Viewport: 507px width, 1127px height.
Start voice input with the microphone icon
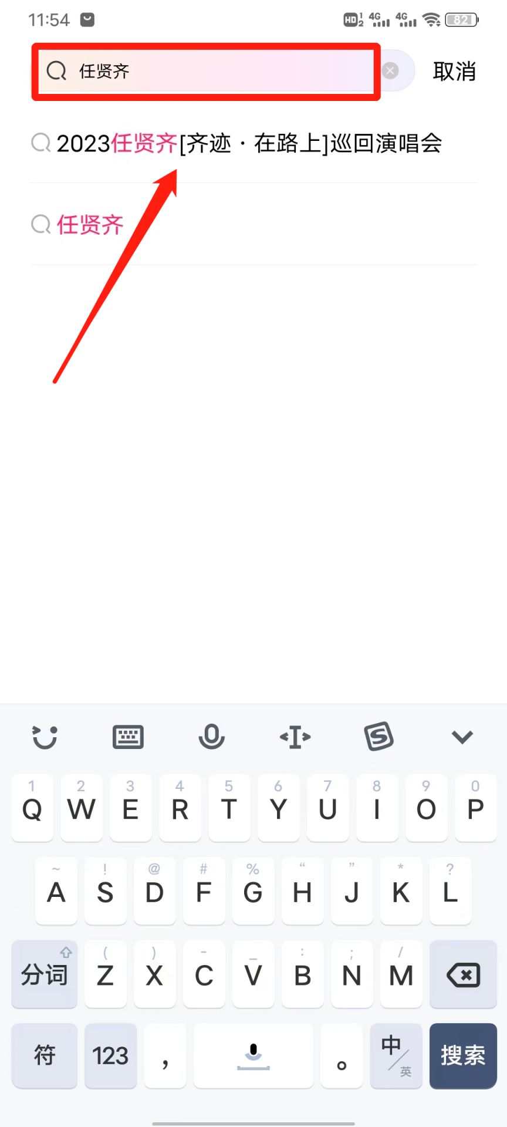(212, 737)
